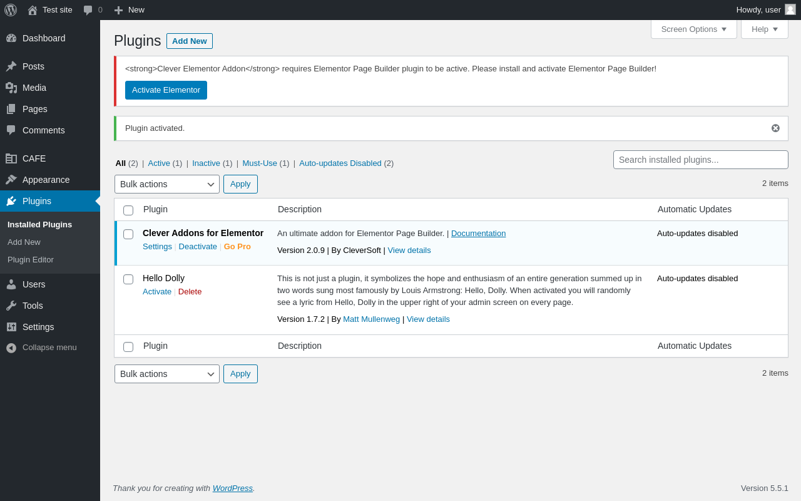Click the CAFE menu icon
Screen dimensions: 801x501
pos(11,158)
